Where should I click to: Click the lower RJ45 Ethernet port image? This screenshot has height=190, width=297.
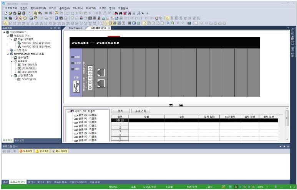coord(101,83)
